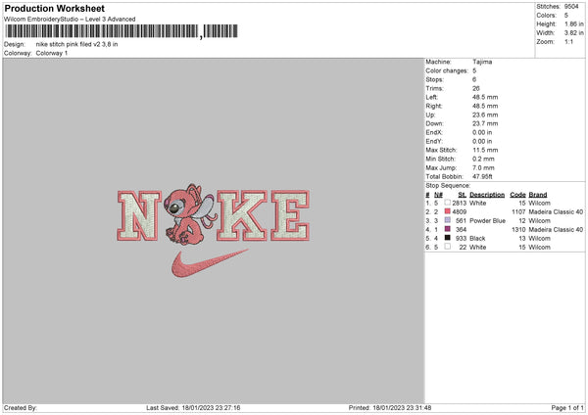Click the Stitches value '9504'
Viewport: 588px width, 415px height.
pyautogui.click(x=571, y=7)
